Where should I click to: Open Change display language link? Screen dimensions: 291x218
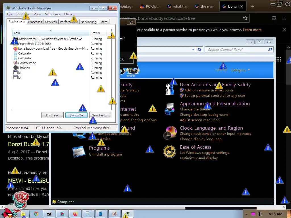point(201,139)
